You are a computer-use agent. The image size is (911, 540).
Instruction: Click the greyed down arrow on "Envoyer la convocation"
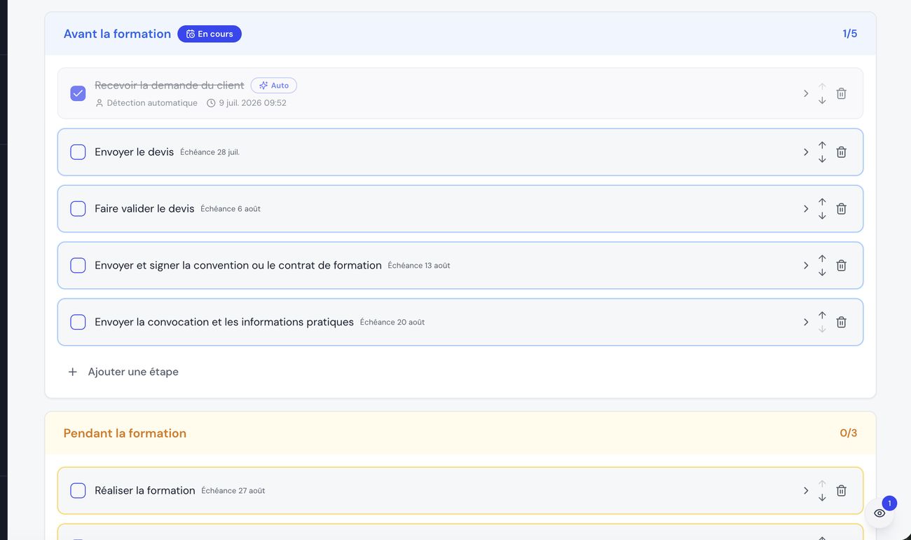tap(822, 330)
